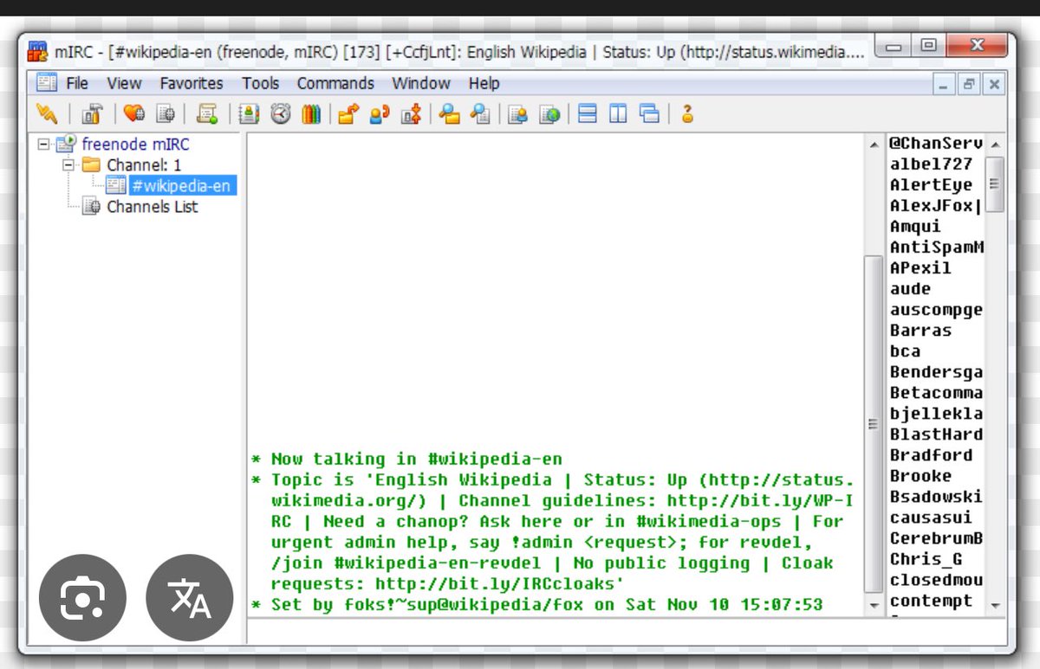Open the Address Book icon
The image size is (1040, 669).
click(x=249, y=114)
